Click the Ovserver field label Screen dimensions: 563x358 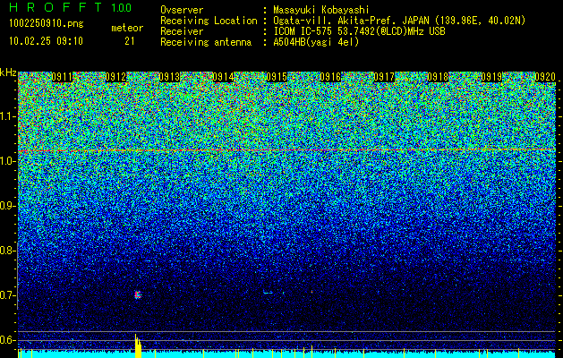[182, 11]
